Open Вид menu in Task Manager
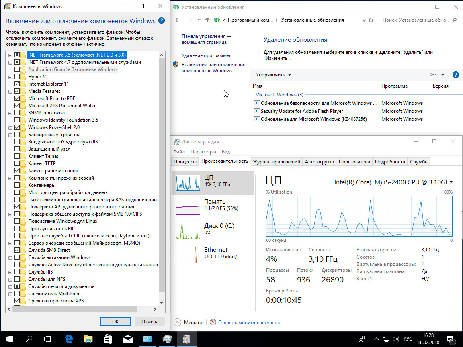The image size is (463, 347). 226,152
